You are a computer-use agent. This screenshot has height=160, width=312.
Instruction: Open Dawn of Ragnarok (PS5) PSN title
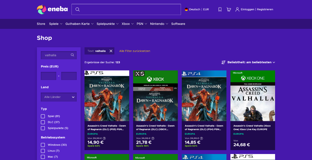107,127
